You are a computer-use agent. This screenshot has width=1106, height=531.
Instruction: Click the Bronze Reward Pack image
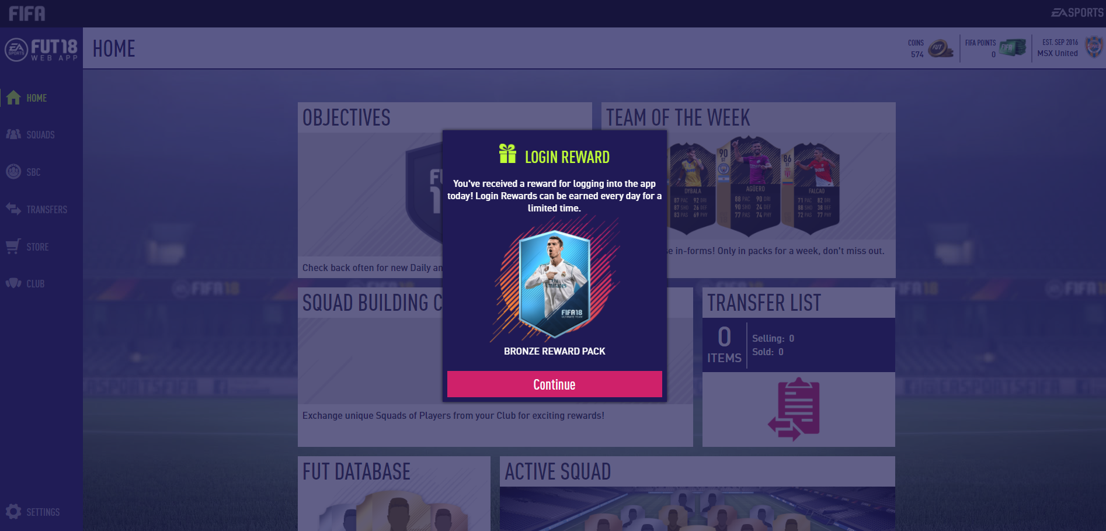555,282
